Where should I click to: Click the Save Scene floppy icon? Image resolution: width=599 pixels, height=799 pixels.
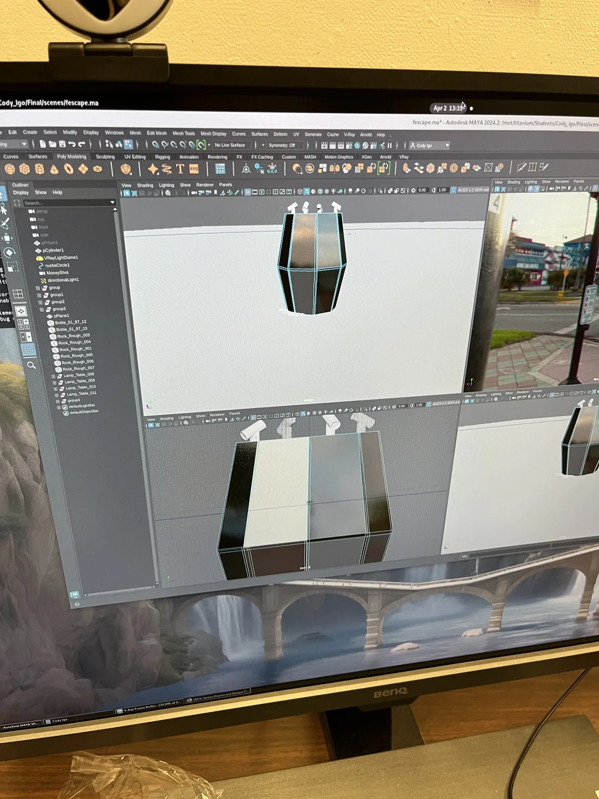point(62,144)
